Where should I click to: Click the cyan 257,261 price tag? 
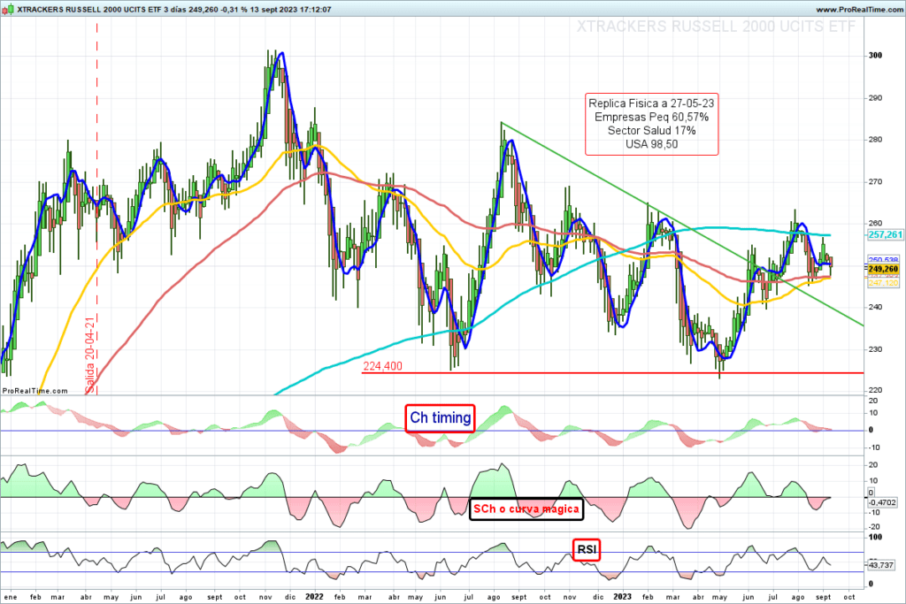pos(885,234)
